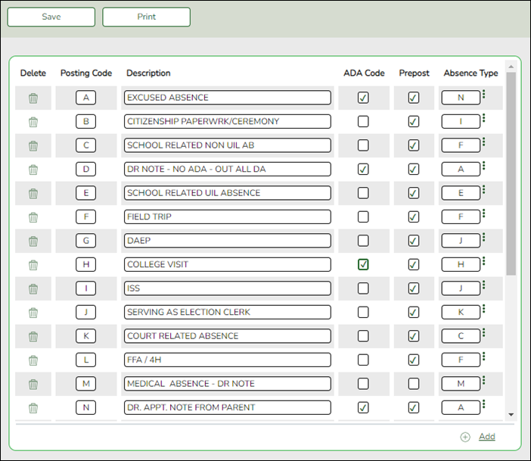Uncheck ADA Code for COLLEGE VISIT
The image size is (531, 461).
363,264
